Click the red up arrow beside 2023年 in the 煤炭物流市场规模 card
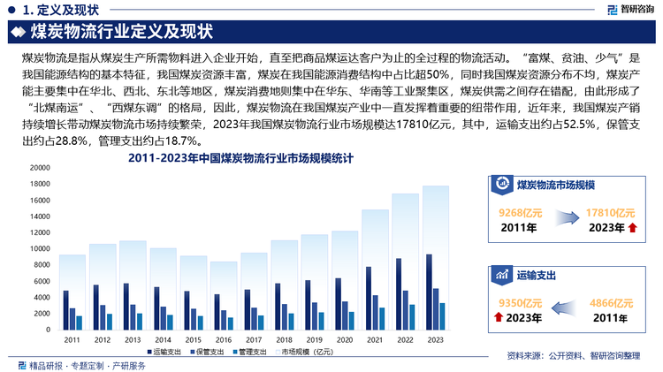663x372 pixels. [x=633, y=227]
